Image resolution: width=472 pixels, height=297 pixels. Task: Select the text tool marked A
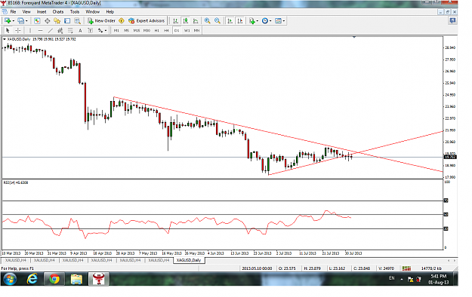[80, 30]
